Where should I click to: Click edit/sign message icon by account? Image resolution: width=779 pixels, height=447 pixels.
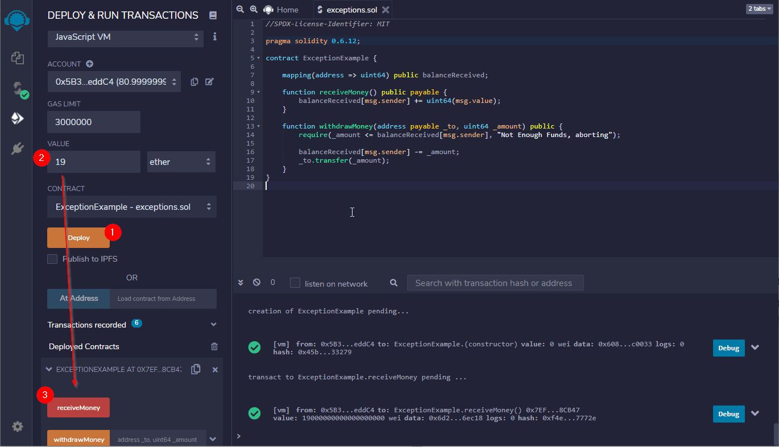tap(209, 82)
